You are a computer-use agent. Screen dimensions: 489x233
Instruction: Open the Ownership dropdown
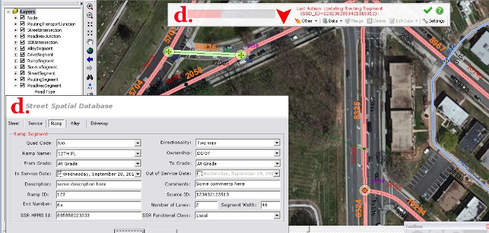[x=277, y=153]
